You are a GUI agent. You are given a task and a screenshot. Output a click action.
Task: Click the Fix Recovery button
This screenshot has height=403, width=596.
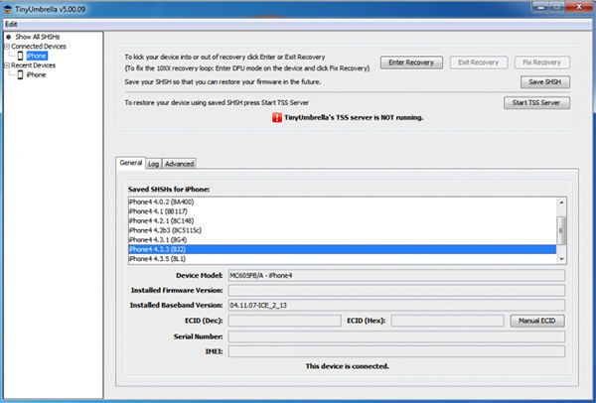pyautogui.click(x=542, y=63)
